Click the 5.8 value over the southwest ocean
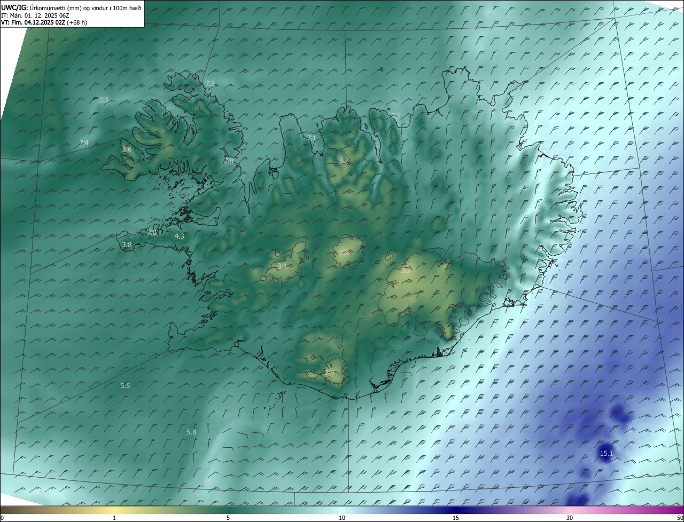 pyautogui.click(x=191, y=432)
